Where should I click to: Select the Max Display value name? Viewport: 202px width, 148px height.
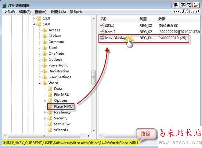point(115,38)
